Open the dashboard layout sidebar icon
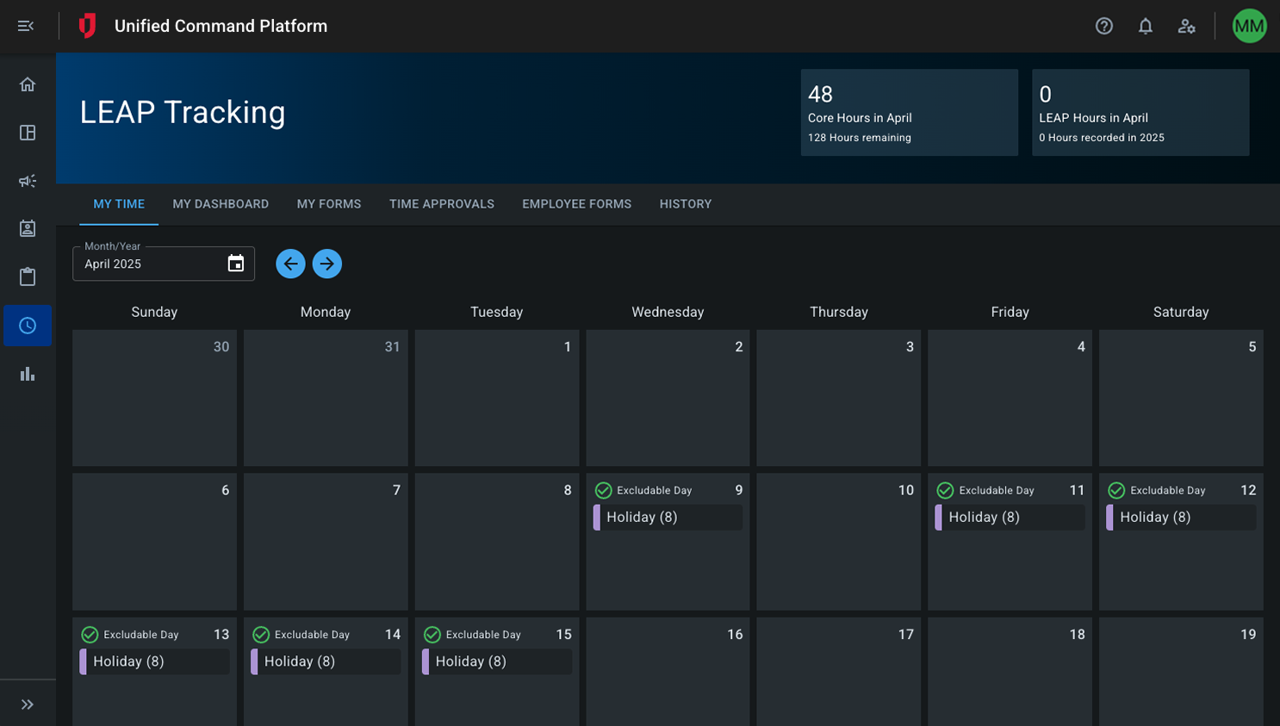The width and height of the screenshot is (1280, 726). [28, 133]
